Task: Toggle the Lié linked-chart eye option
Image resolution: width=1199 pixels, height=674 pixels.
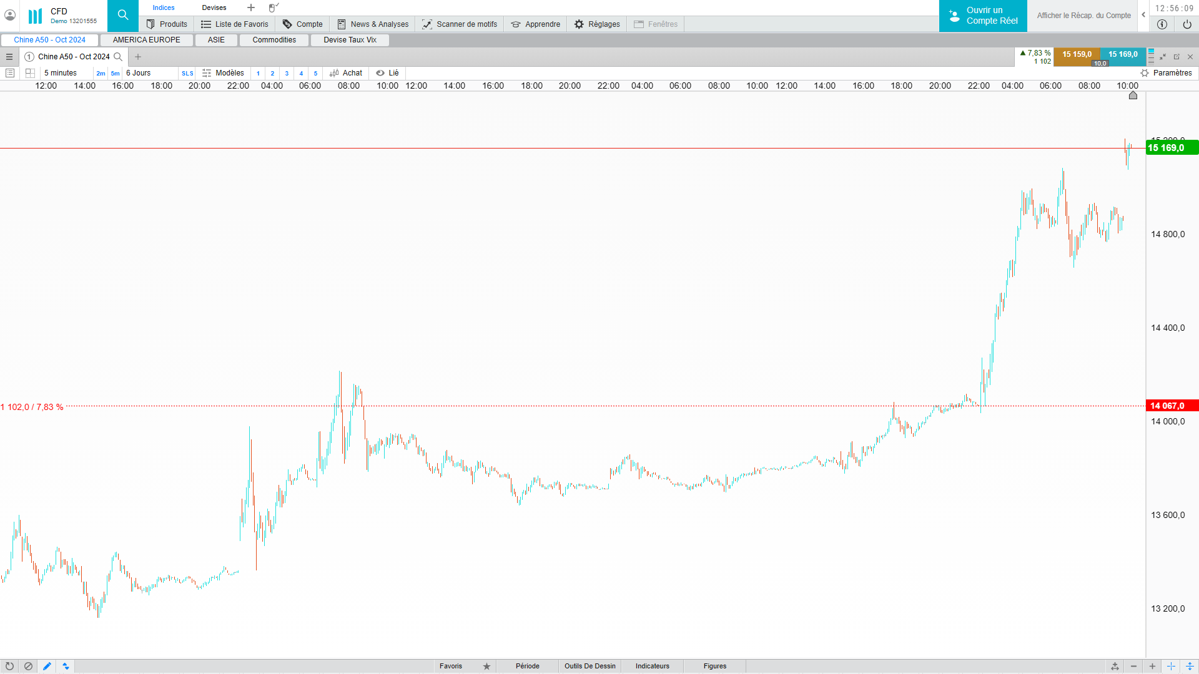Action: coord(387,73)
